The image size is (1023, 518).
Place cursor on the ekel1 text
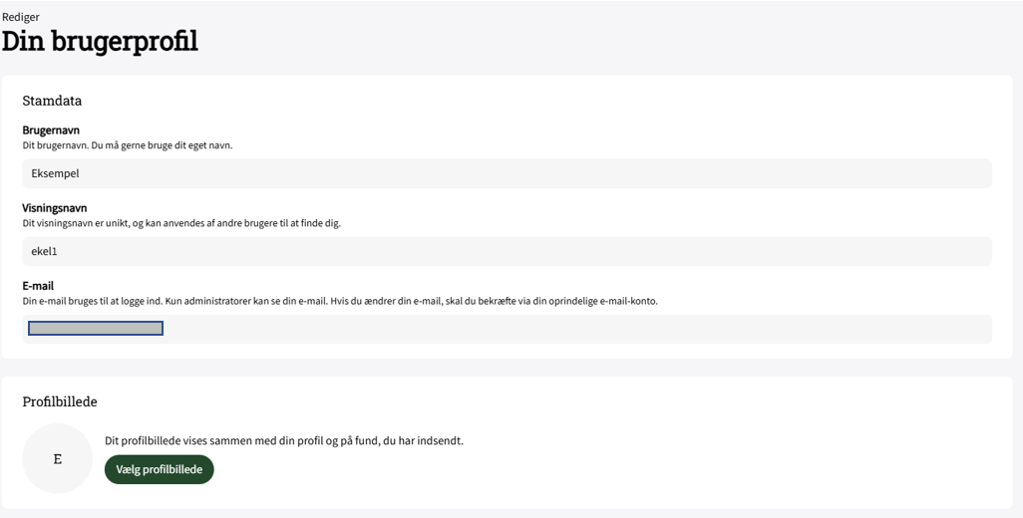pyautogui.click(x=44, y=251)
